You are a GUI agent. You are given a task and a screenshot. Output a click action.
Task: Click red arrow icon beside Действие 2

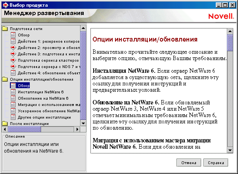click(x=13, y=47)
